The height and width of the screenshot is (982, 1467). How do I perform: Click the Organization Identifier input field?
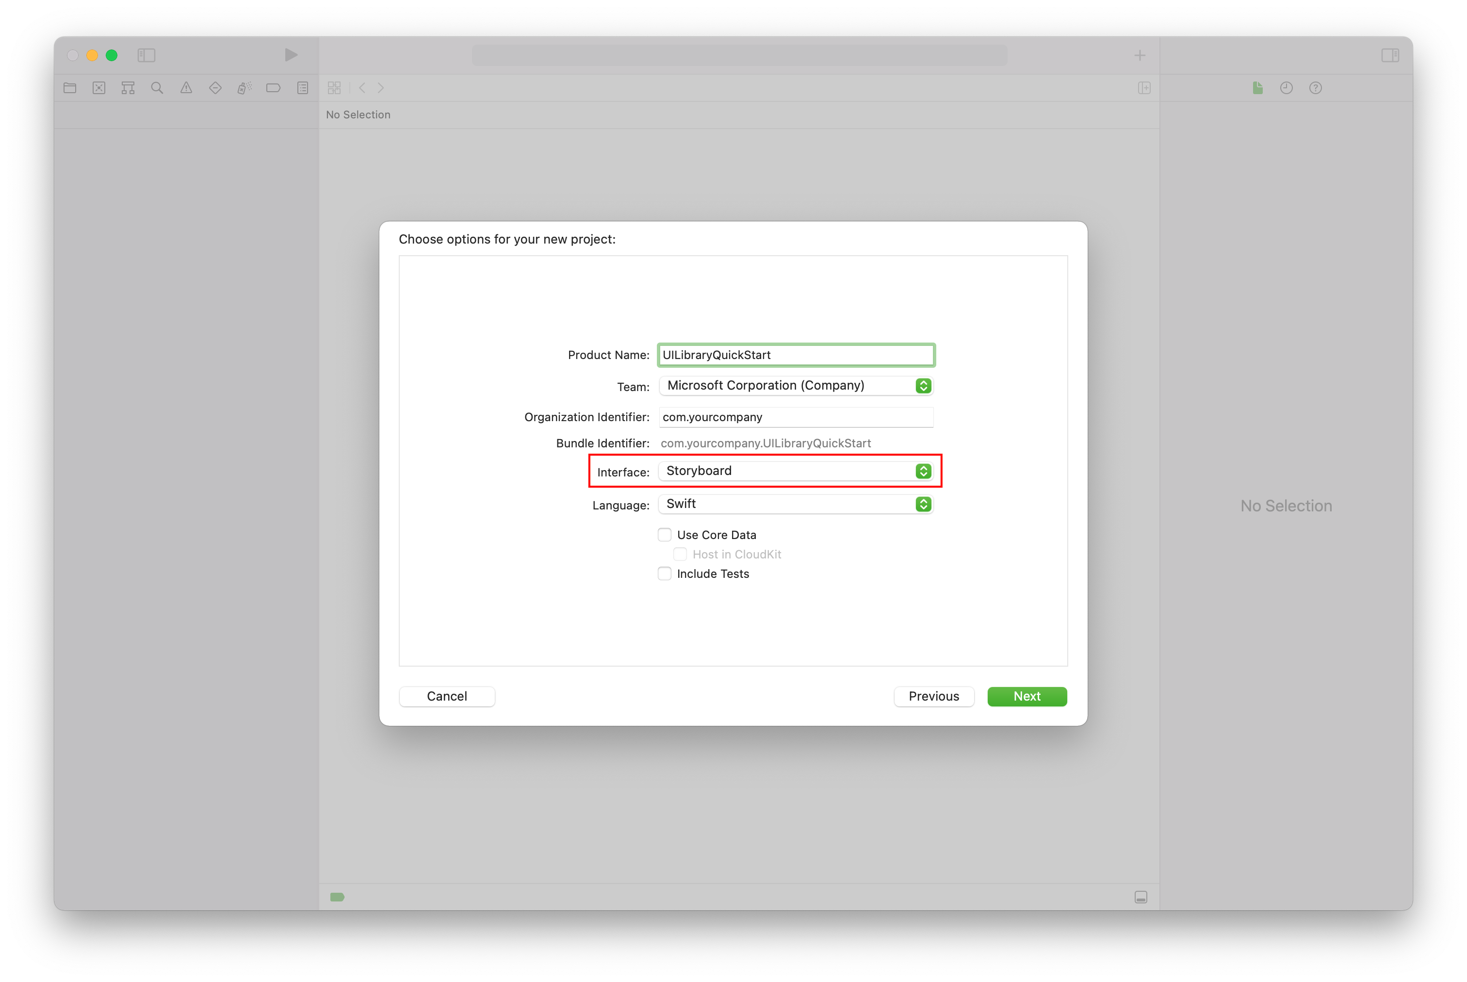coord(796,416)
